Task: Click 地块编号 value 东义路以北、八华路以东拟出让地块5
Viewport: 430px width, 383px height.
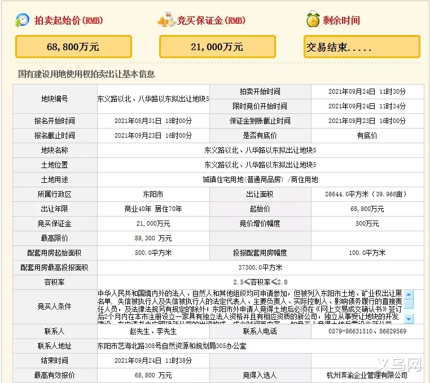Action: pyautogui.click(x=153, y=99)
